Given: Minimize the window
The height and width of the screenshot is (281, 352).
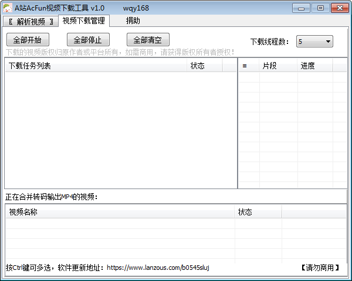Looking at the screenshot, I should pyautogui.click(x=301, y=8).
